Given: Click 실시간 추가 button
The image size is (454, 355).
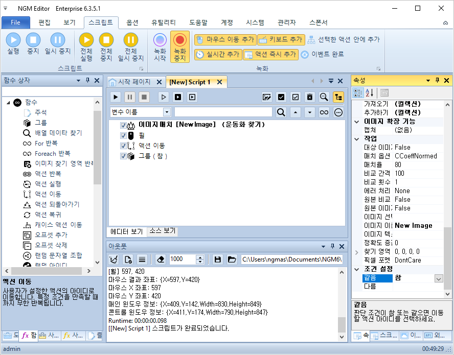Looking at the screenshot, I should (218, 54).
